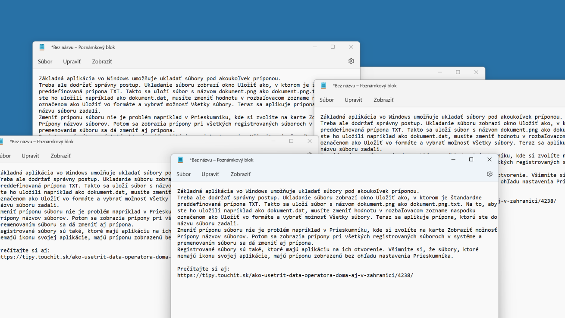Image resolution: width=565 pixels, height=318 pixels.
Task: Open settings gear in top-left background Notepad window
Action: pyautogui.click(x=351, y=61)
